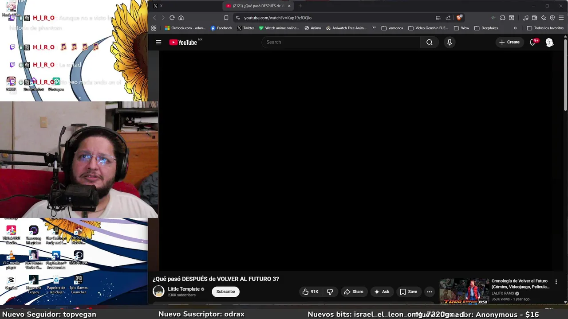Bookmark this page icon in address bar
This screenshot has height=319, width=568.
226,18
